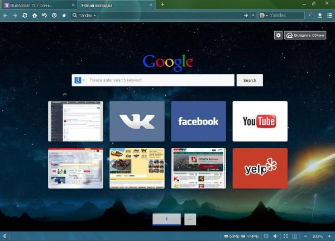Go back with the back arrow

[5, 16]
